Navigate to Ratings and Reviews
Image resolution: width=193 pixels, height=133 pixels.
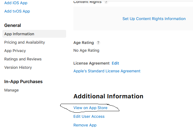[23, 59]
